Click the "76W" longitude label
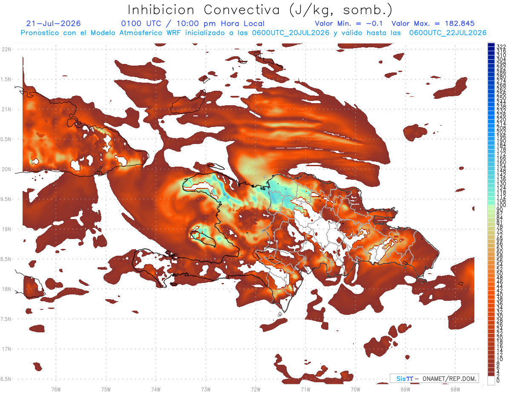 56,389
